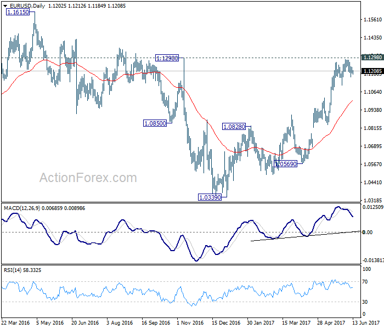Viewport: 384px width, 329px height.
Task: Click the EURUSD,Daily chart title
Action: tap(27, 6)
